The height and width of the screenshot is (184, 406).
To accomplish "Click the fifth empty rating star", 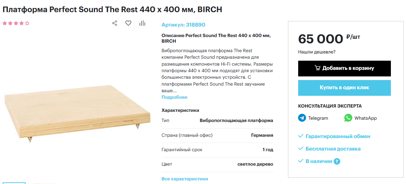I will (27, 23).
